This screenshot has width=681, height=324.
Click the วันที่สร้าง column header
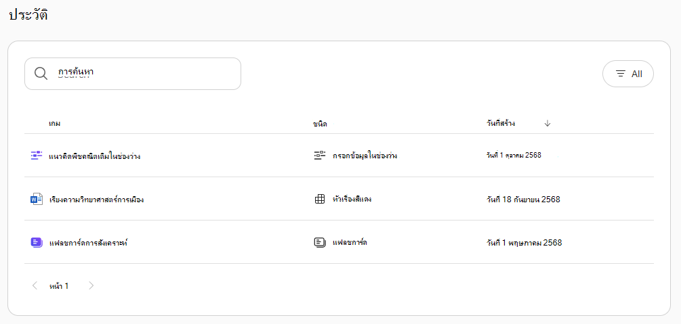(501, 123)
